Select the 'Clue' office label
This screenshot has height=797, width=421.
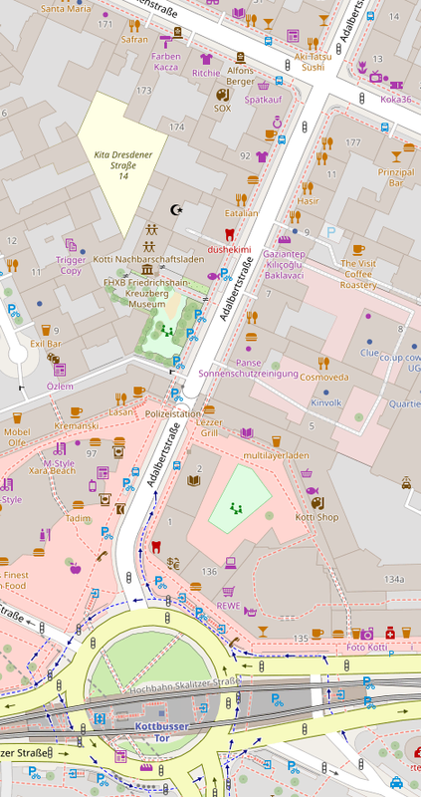tap(369, 353)
